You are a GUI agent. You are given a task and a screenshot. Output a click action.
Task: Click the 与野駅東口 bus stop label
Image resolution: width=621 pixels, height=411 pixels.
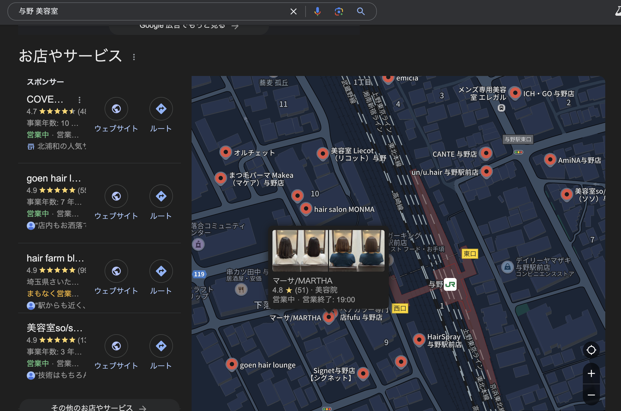click(518, 139)
